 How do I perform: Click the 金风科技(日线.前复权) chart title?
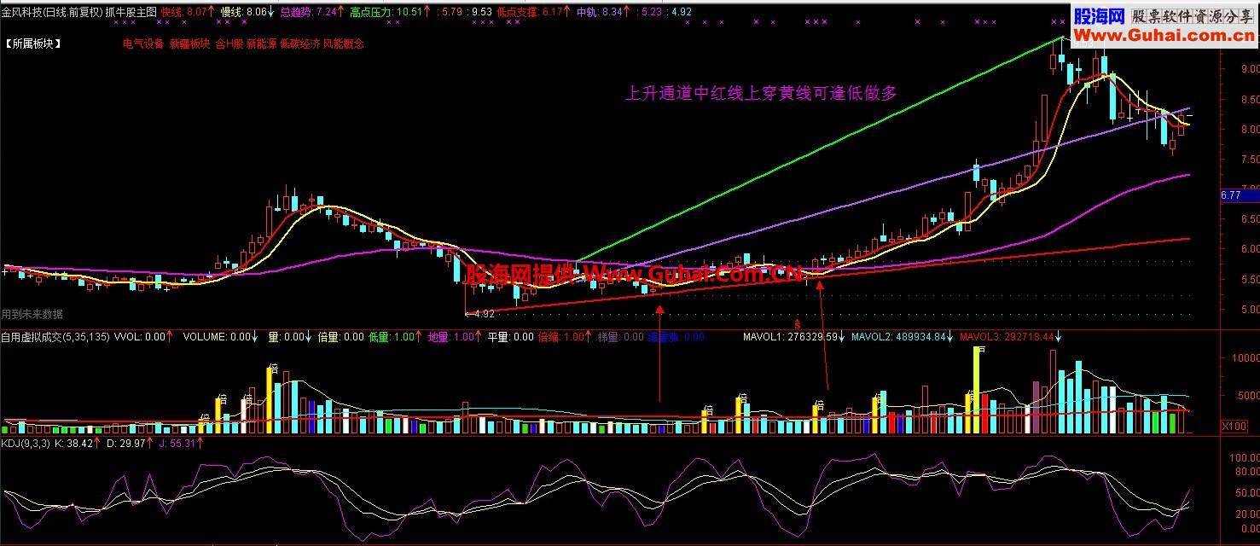52,13
